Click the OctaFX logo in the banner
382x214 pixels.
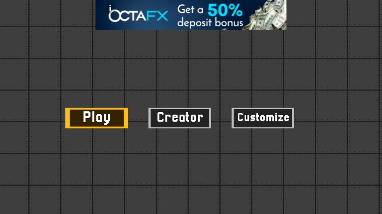point(138,16)
